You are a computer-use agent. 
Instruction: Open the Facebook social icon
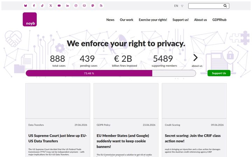coord(34,6)
